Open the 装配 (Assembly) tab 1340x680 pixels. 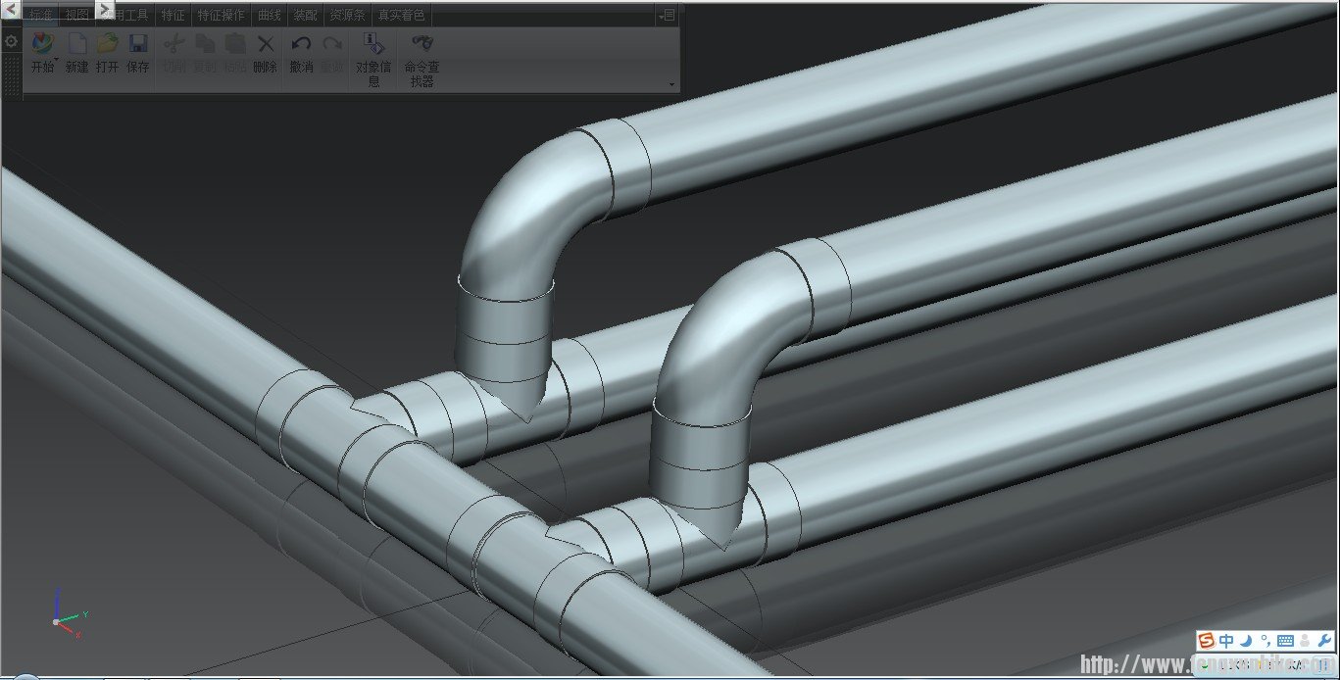point(305,16)
